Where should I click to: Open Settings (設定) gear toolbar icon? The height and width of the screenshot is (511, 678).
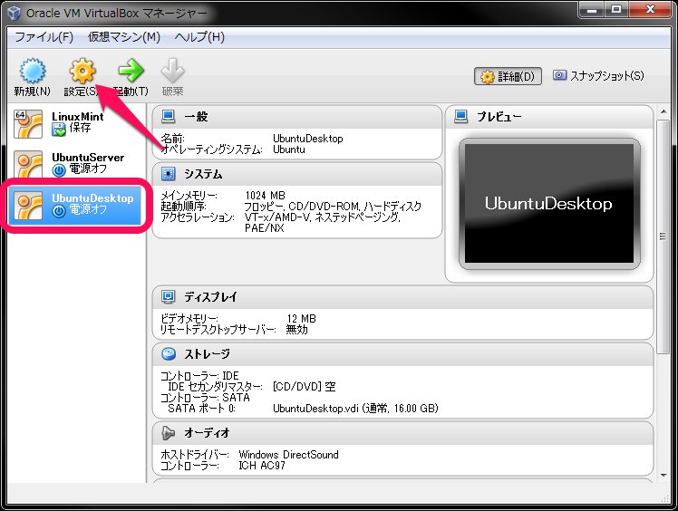tap(82, 71)
